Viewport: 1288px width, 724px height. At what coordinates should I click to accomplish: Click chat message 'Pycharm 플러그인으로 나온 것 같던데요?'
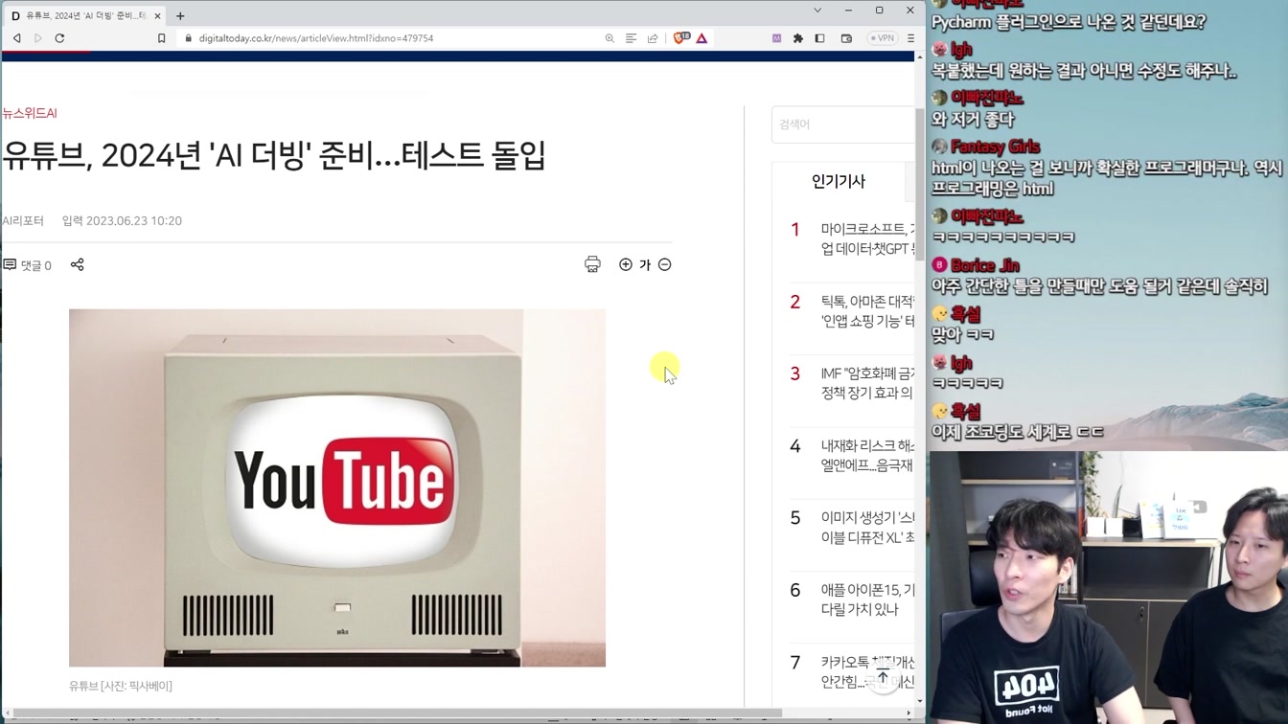[1069, 22]
